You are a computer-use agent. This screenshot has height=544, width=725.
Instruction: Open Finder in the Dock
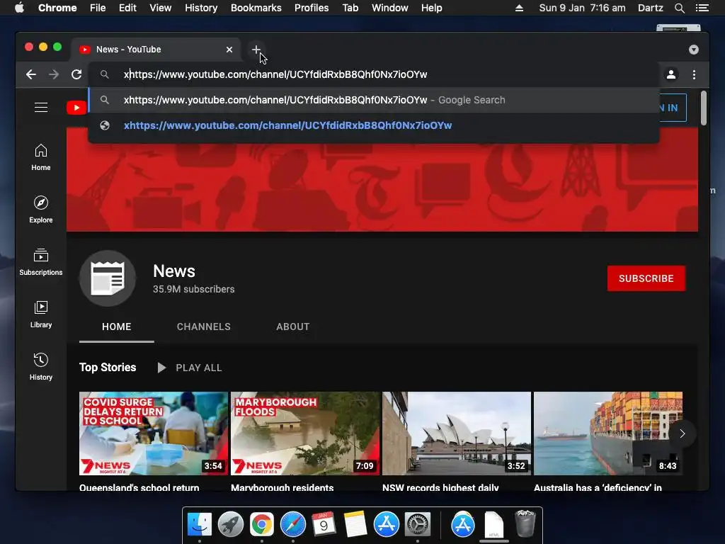tap(200, 525)
